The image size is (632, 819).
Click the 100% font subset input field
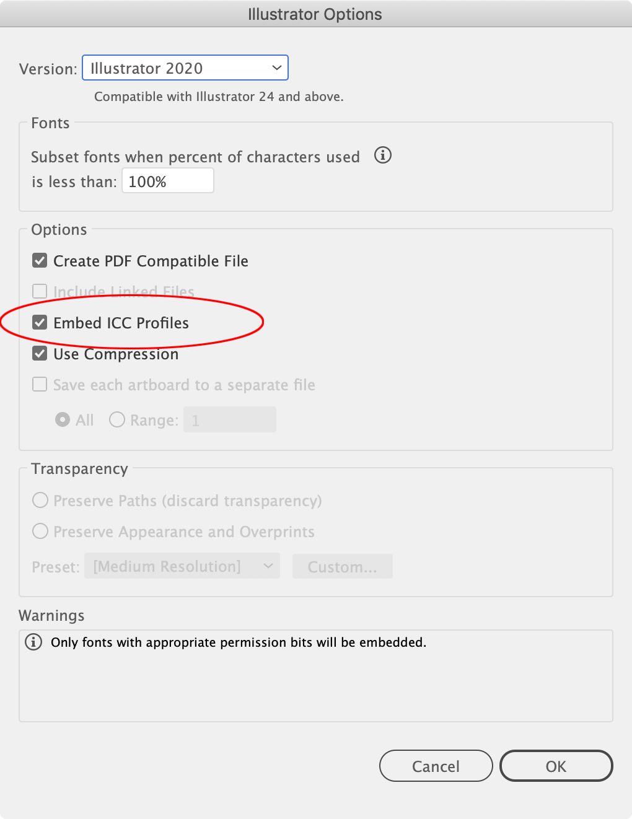click(167, 180)
